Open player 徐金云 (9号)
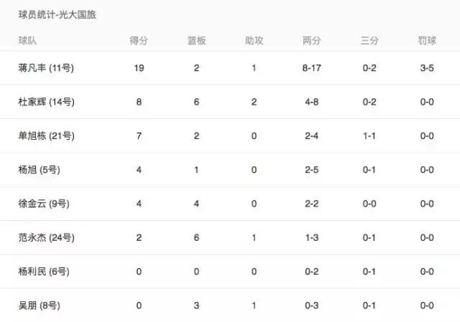Screen dimensions: 460x322 coord(43,204)
